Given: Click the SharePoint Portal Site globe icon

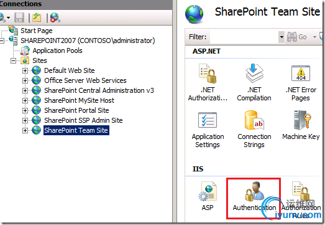Looking at the screenshot, I should pyautogui.click(x=37, y=110).
